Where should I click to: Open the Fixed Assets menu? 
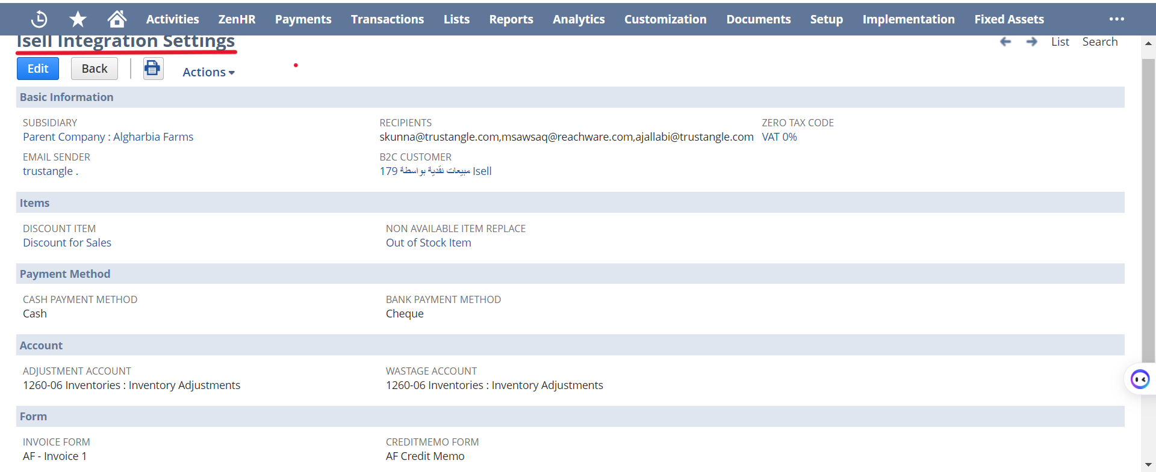point(1009,19)
